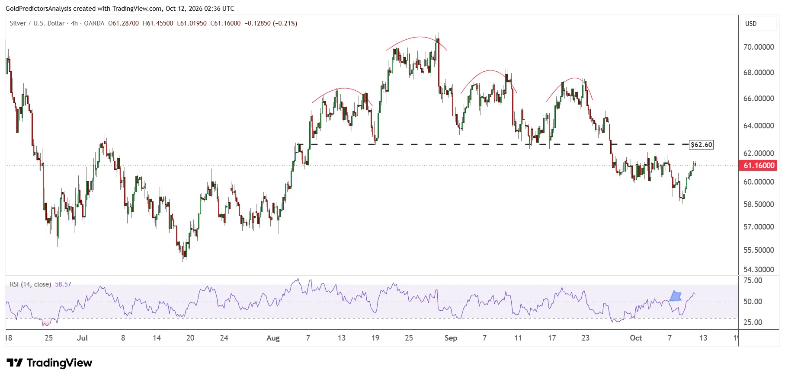Click the Jul date on time axis
The image size is (785, 379).
point(82,338)
